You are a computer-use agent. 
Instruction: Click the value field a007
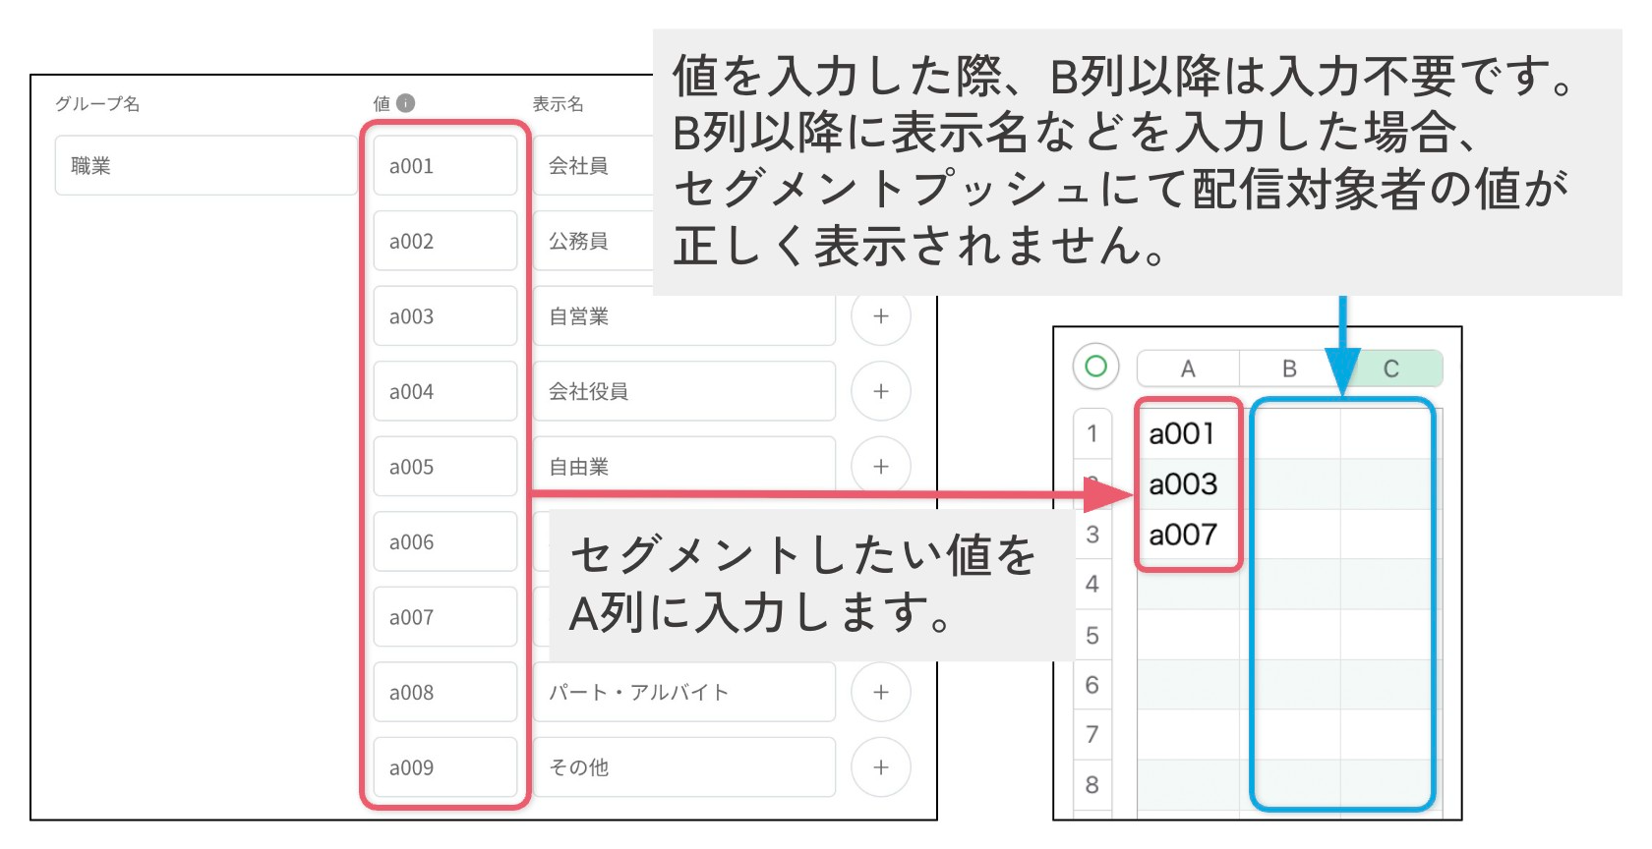[x=445, y=617]
